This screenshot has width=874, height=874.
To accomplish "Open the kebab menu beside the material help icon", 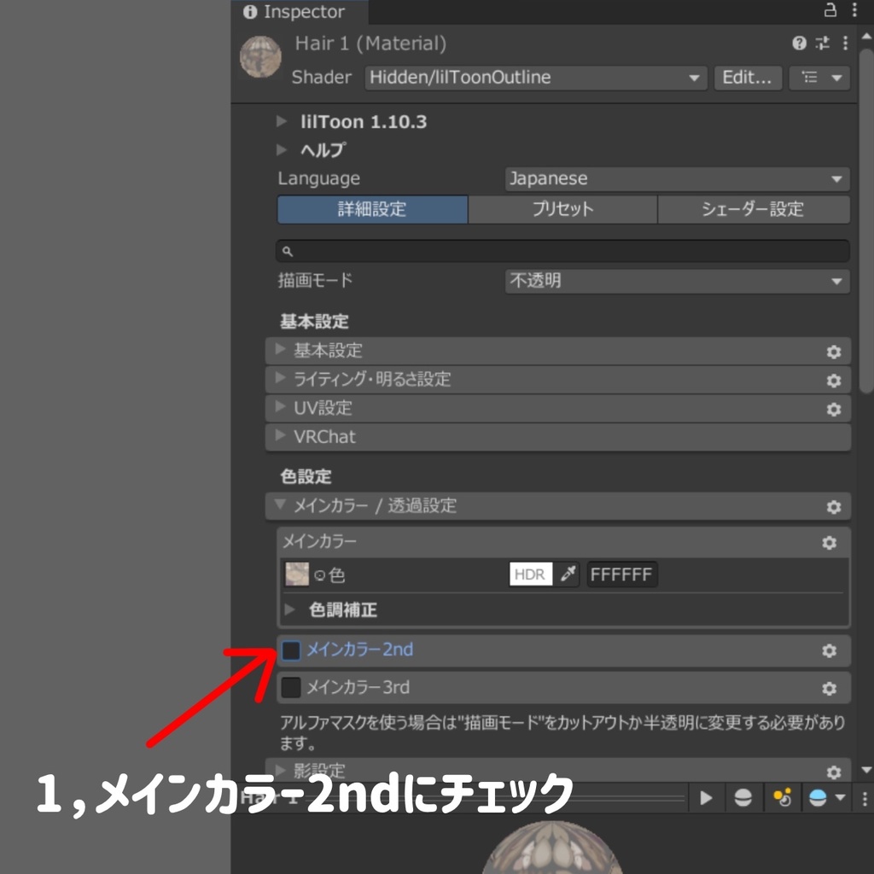I will [x=844, y=44].
